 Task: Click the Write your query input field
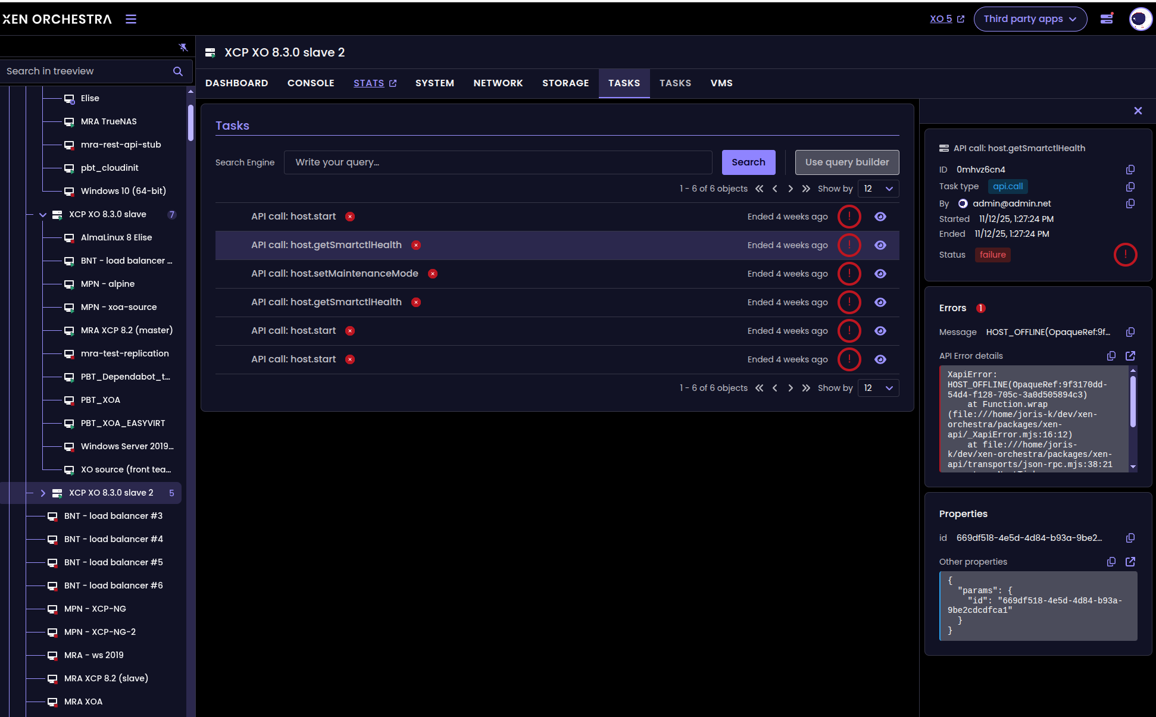(x=498, y=162)
